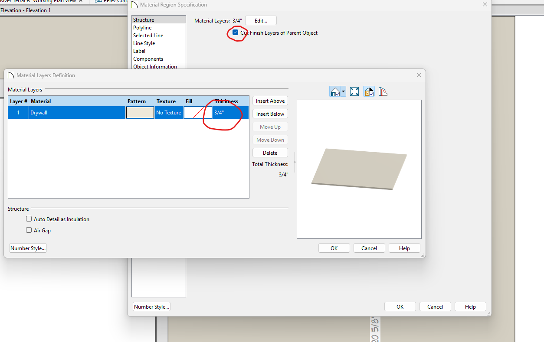Click OK in Material Layers Definition dialog
This screenshot has width=544, height=342.
tap(334, 248)
